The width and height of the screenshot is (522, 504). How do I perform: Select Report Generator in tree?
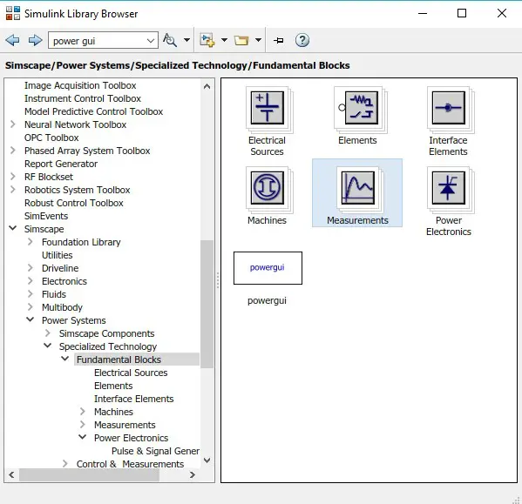point(61,164)
